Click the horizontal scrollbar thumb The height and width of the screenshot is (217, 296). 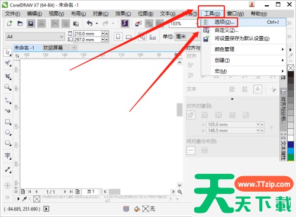pyautogui.click(x=114, y=192)
